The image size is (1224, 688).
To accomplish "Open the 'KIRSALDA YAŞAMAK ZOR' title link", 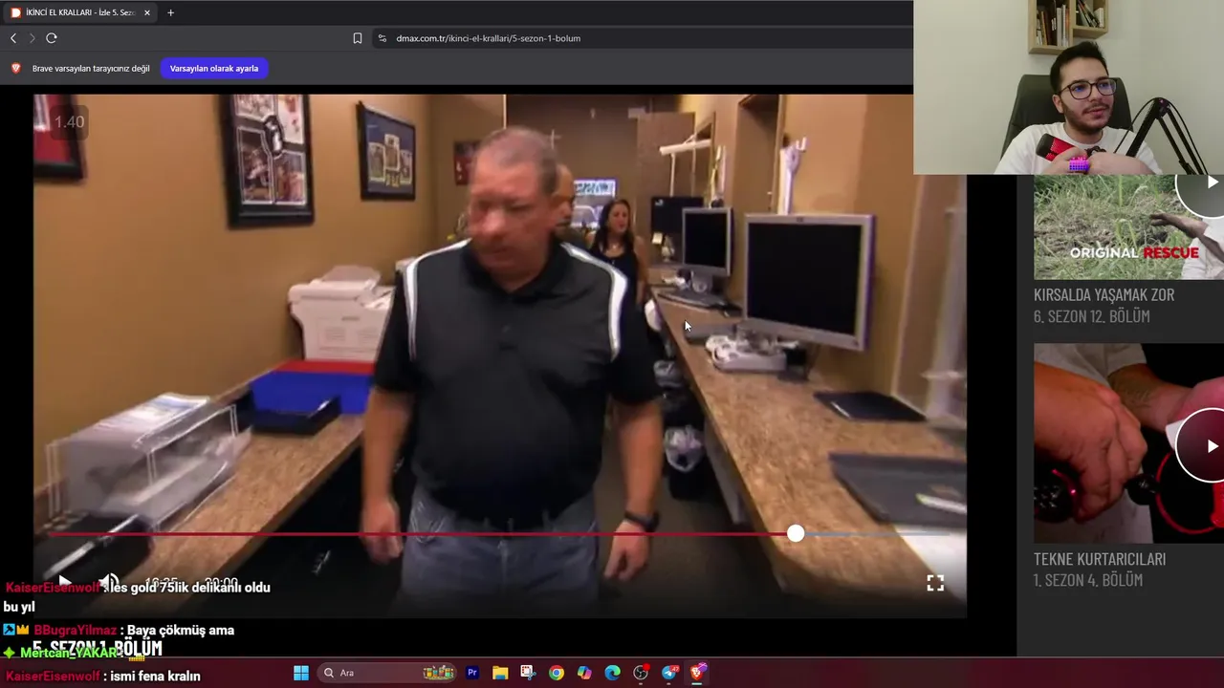I will [1104, 294].
